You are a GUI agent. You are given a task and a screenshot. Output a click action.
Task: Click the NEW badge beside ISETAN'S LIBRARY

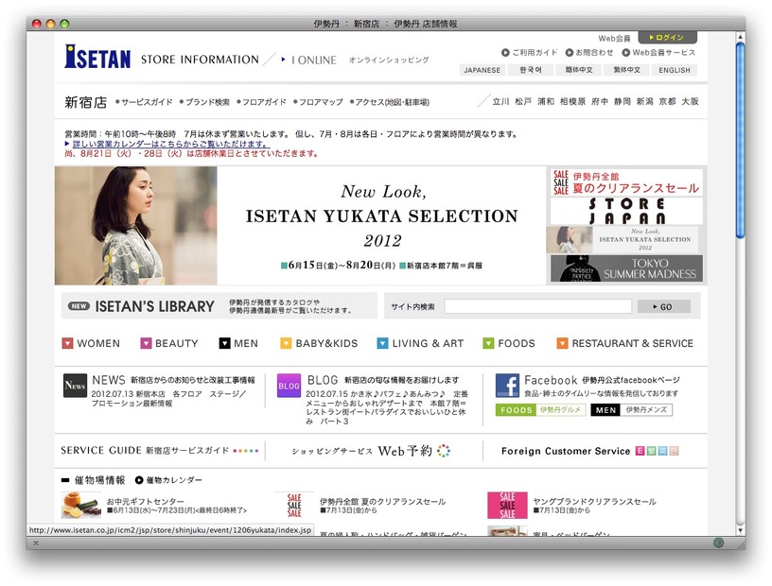pos(79,306)
